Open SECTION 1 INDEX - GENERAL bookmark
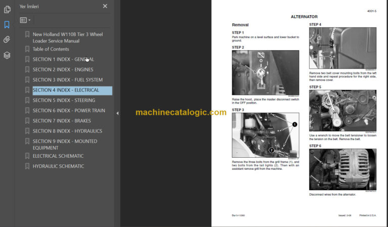This screenshot has height=227, width=388. [63, 60]
